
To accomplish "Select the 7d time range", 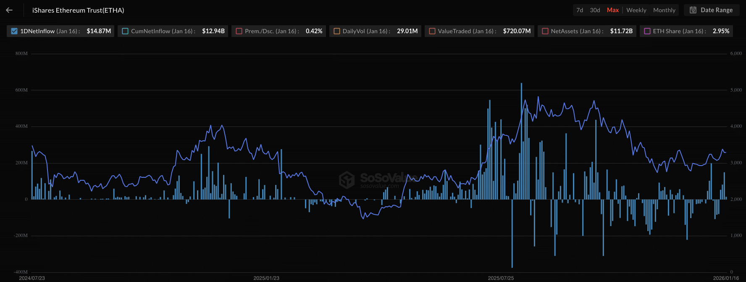I will tap(580, 10).
